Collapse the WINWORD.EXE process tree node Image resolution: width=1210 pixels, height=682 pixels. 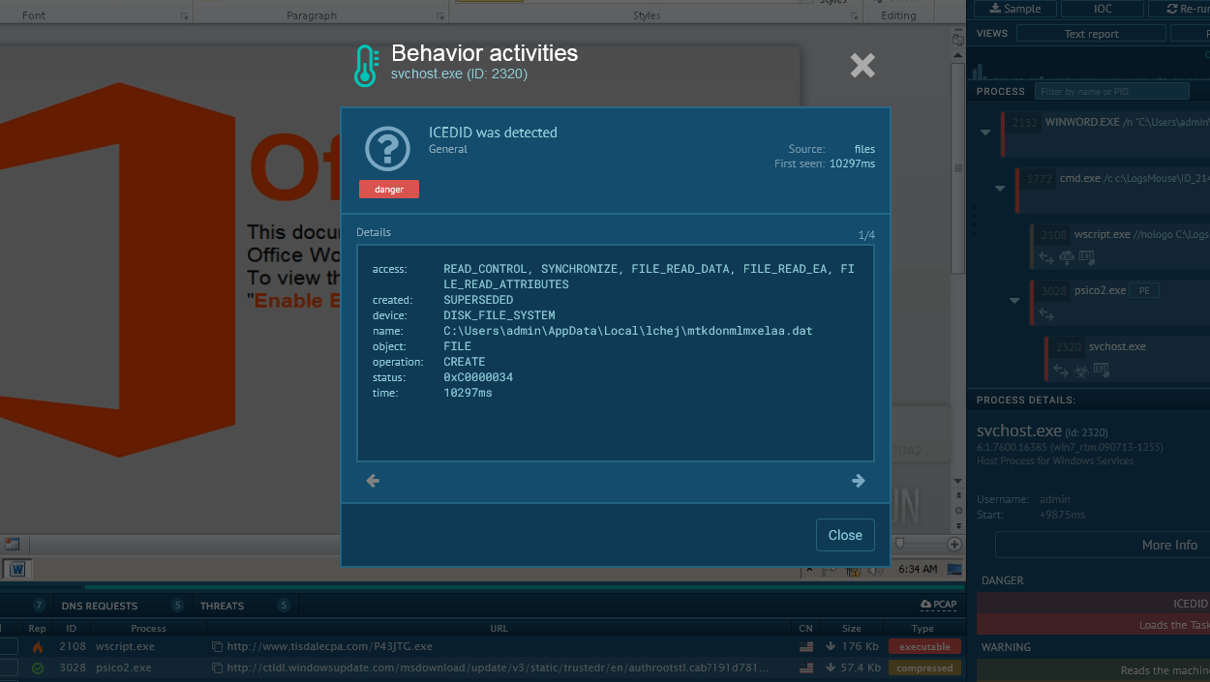pyautogui.click(x=985, y=132)
